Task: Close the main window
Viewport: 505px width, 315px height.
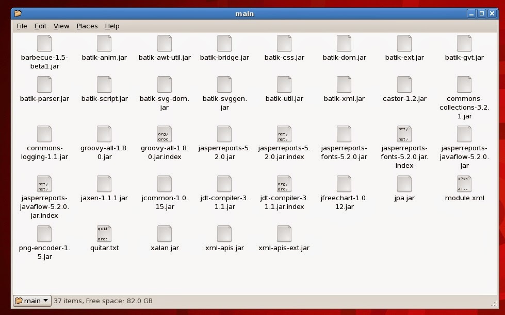Action: [x=492, y=13]
